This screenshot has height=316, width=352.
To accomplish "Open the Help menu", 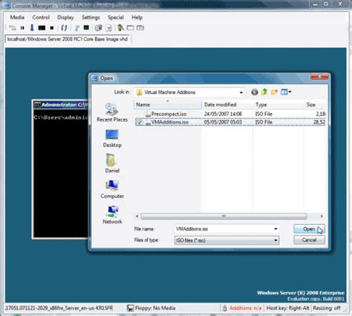I will [x=137, y=17].
